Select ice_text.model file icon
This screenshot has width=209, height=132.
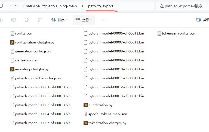(x=12, y=60)
